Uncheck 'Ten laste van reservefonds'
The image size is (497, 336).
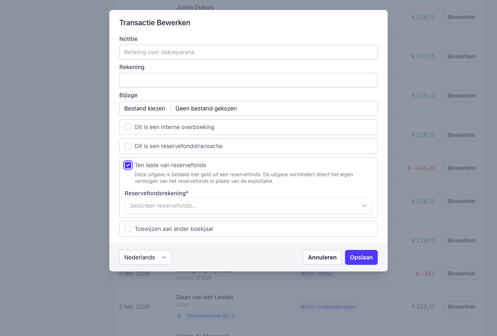click(x=128, y=165)
